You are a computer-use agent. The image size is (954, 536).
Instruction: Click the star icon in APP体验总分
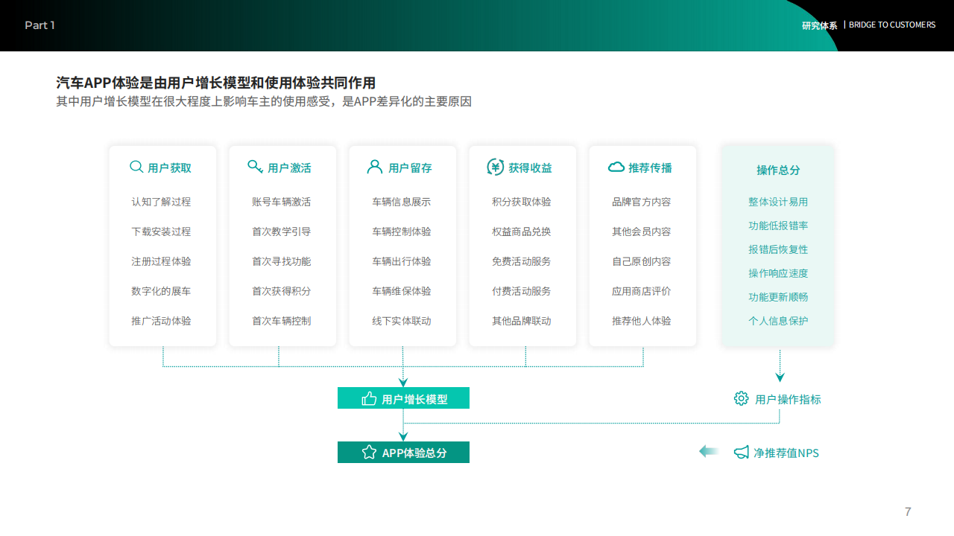[x=369, y=452]
